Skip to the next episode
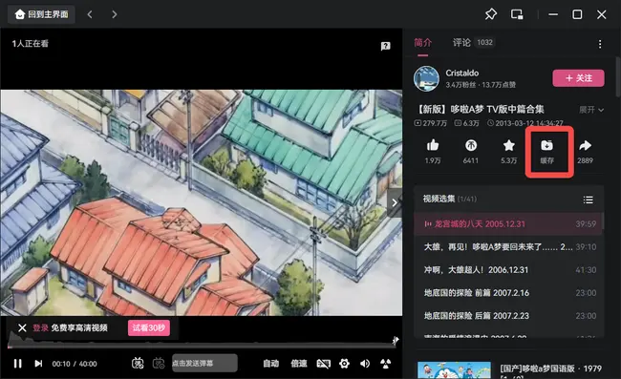Viewport: 621px width, 379px height. click(38, 363)
